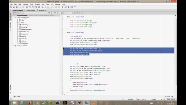Click the Paste toolbar icon
Viewport: 186px width, 105px height.
33,7
